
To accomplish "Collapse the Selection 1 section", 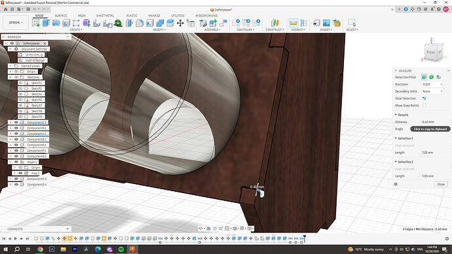I will pyautogui.click(x=396, y=138).
